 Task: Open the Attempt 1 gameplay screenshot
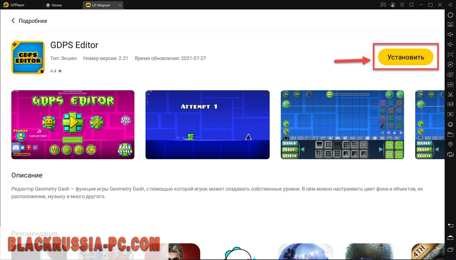(x=207, y=125)
